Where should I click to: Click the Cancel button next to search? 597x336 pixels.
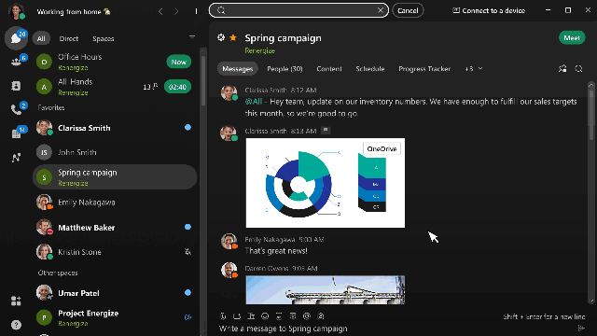coord(408,10)
